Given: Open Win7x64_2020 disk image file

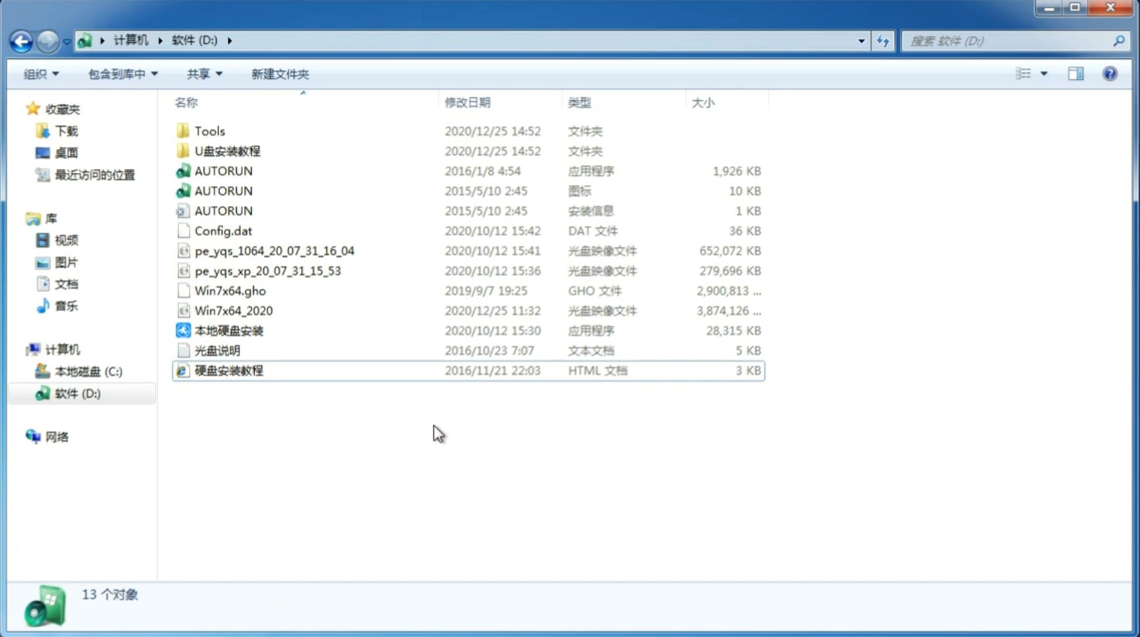Looking at the screenshot, I should click(x=233, y=310).
